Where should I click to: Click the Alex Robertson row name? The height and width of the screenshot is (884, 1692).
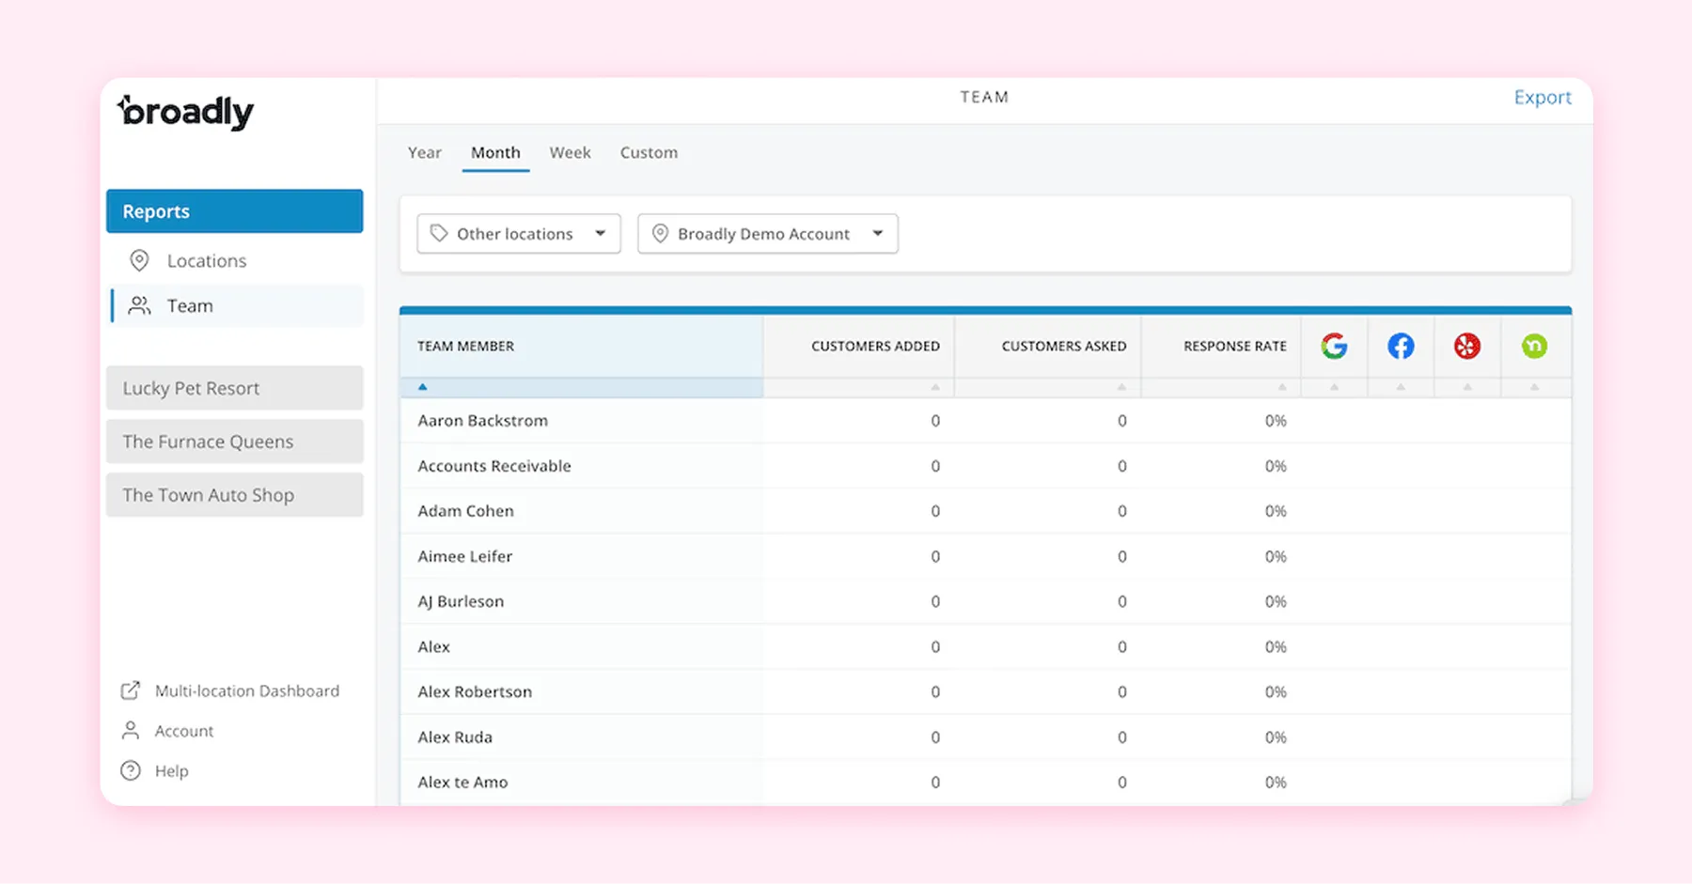pyautogui.click(x=475, y=691)
